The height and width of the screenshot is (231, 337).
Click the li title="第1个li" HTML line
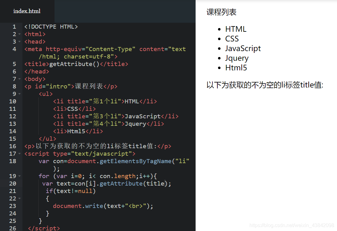point(105,101)
